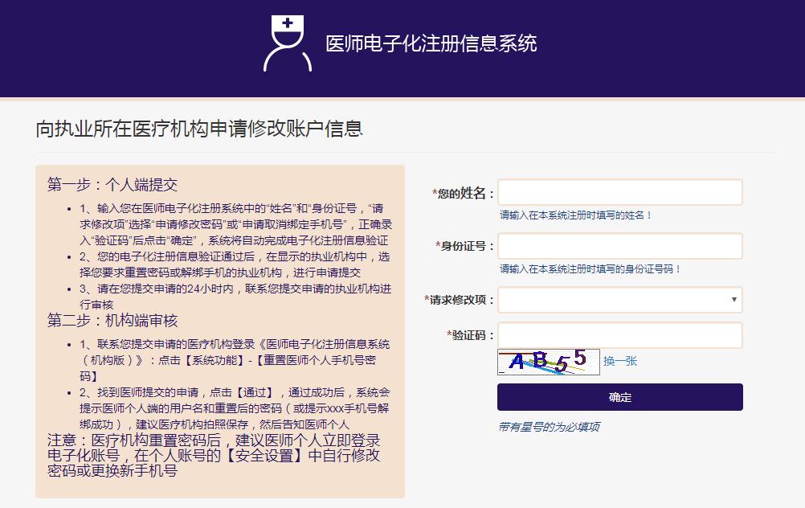Expand the request modification item selector
This screenshot has height=508, width=805.
tap(619, 300)
